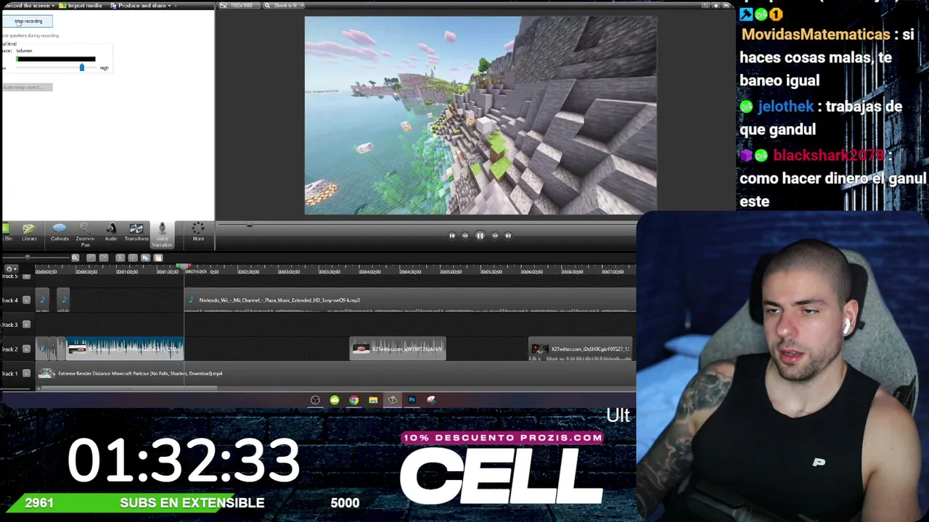Click the recording input level slider handle
The height and width of the screenshot is (522, 929).
click(x=81, y=67)
